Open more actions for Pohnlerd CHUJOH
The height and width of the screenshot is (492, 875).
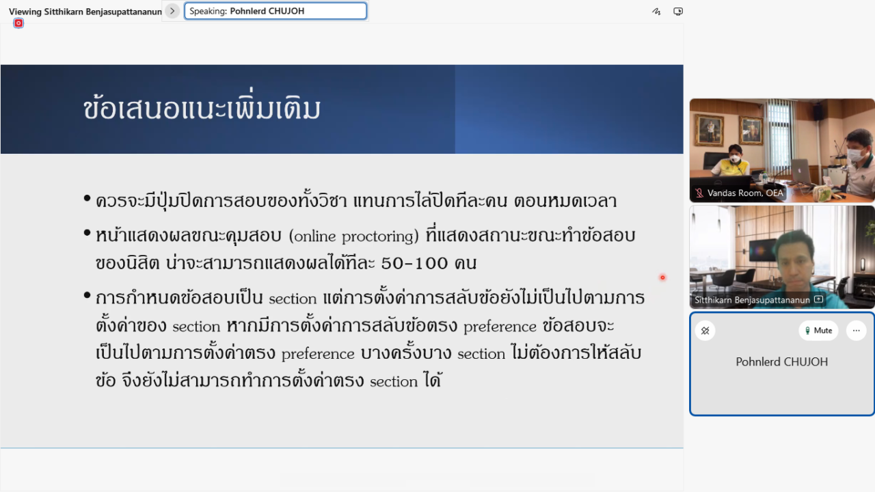(x=856, y=330)
